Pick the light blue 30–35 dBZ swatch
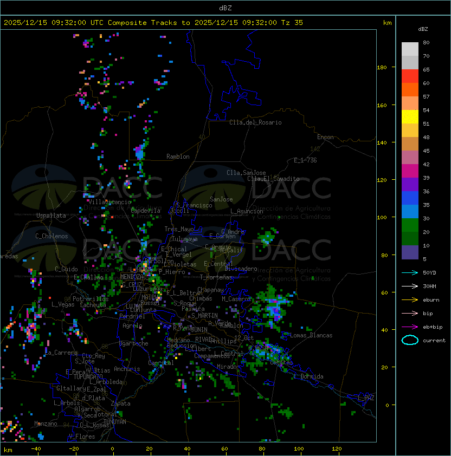This screenshot has height=456, width=451. (410, 211)
